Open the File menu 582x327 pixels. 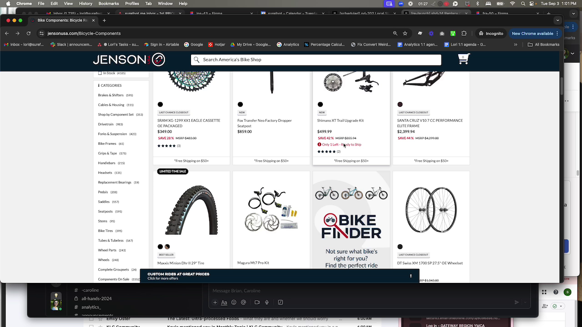point(41,4)
